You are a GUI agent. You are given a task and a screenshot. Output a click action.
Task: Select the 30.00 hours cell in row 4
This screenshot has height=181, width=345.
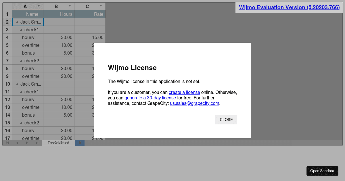pyautogui.click(x=59, y=37)
